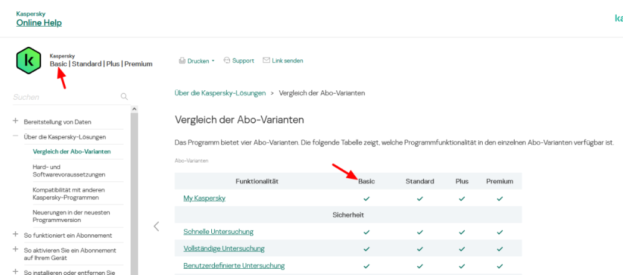Collapse sidebar with left chevron arrow

[156, 226]
